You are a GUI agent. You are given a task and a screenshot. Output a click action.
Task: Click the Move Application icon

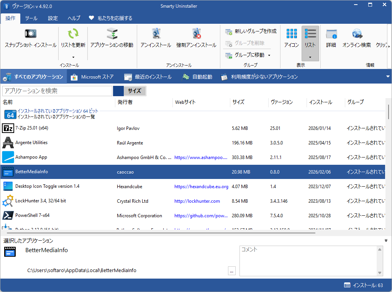112,34
